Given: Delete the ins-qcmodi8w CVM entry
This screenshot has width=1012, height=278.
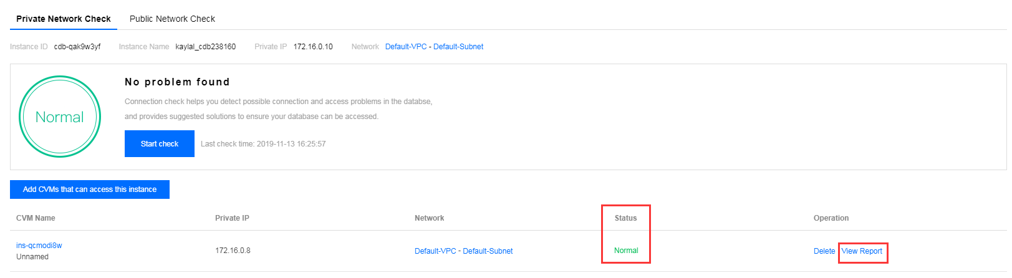Looking at the screenshot, I should point(824,251).
